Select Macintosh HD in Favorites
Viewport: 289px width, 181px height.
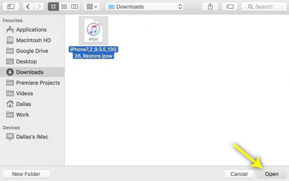coord(33,40)
